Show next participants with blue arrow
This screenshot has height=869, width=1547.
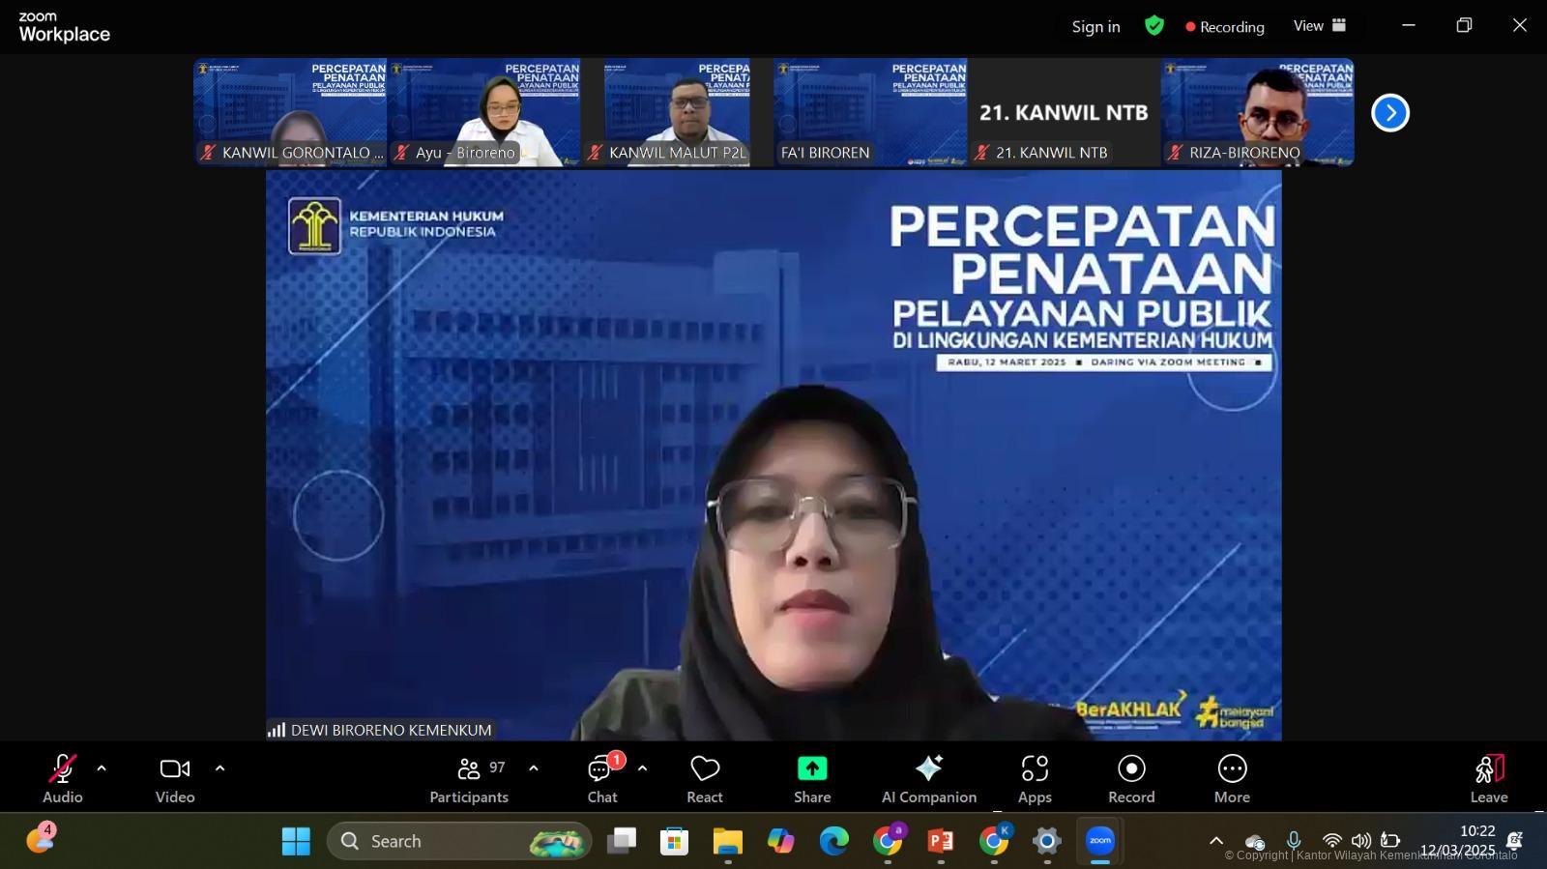[x=1390, y=113]
